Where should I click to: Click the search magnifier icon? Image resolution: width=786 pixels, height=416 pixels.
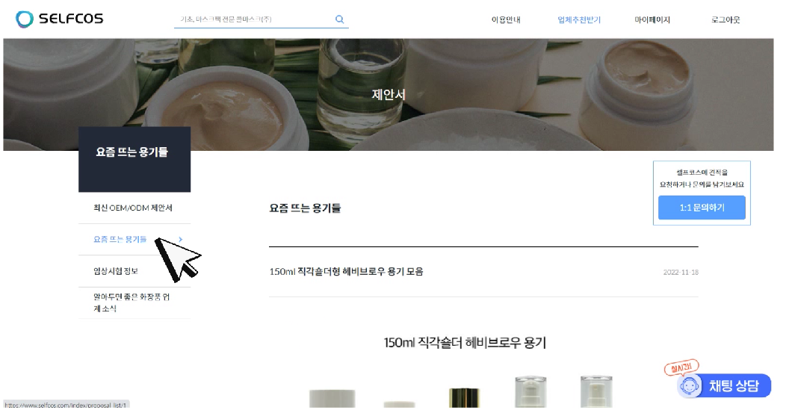click(x=339, y=19)
